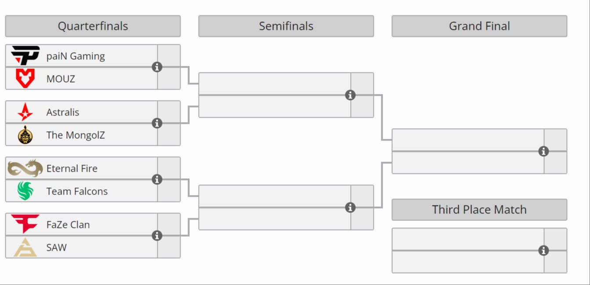Screen dimensions: 590x285
Task: Click the MOUZ team logo
Action: pyautogui.click(x=25, y=79)
